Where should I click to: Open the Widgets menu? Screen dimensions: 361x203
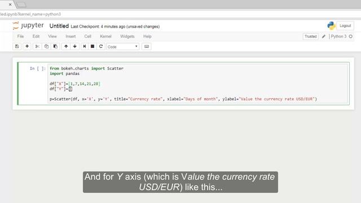pyautogui.click(x=127, y=36)
